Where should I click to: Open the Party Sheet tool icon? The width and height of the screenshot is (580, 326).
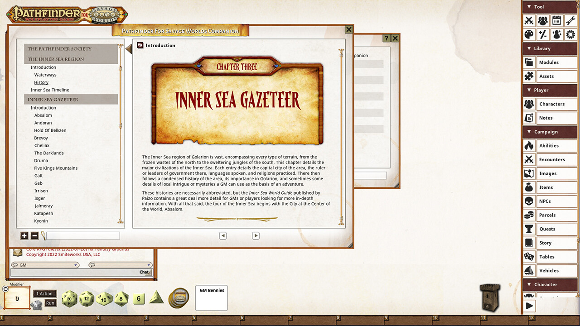pos(542,20)
